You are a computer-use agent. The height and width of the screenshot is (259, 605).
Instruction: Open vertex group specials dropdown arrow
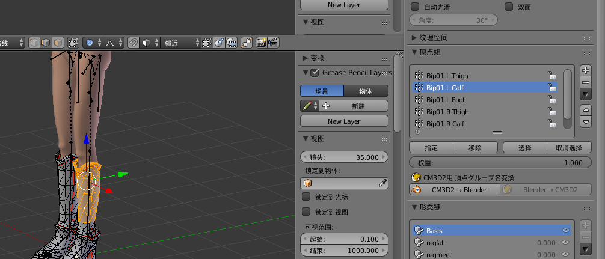[586, 94]
